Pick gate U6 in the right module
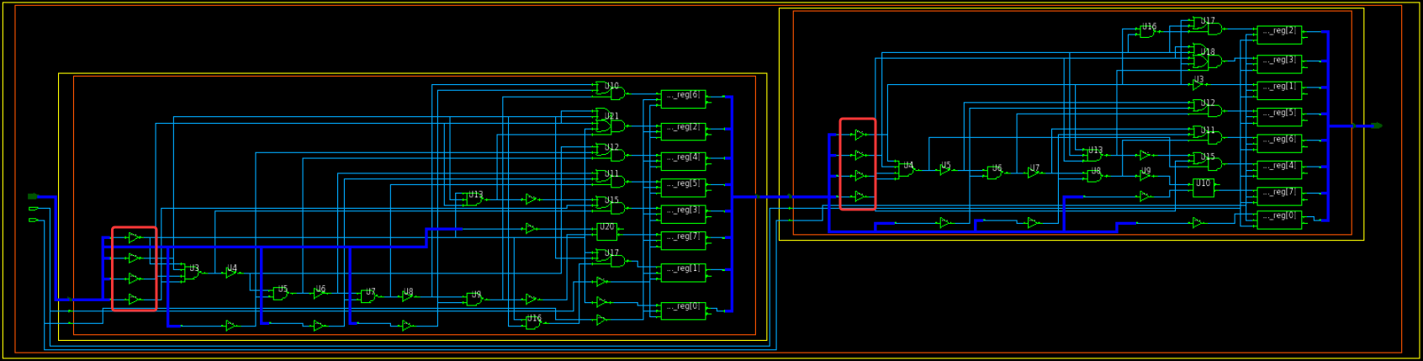This screenshot has height=361, width=1423. (x=994, y=173)
